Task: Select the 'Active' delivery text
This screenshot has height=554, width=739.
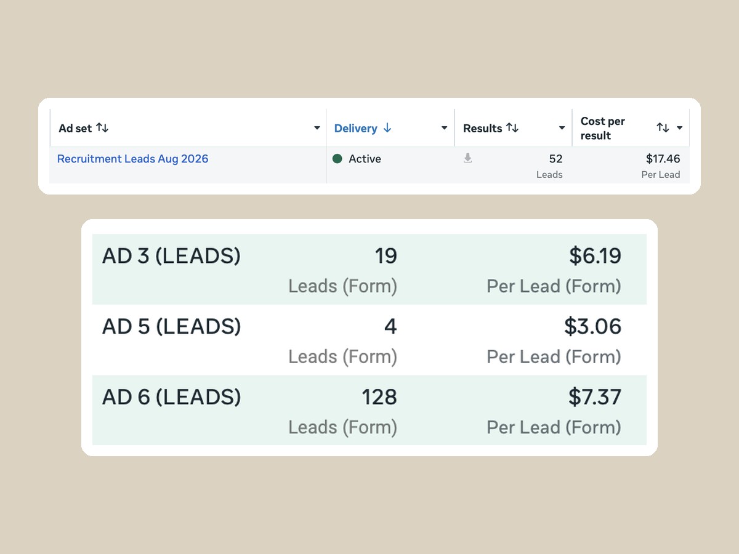Action: click(x=365, y=159)
